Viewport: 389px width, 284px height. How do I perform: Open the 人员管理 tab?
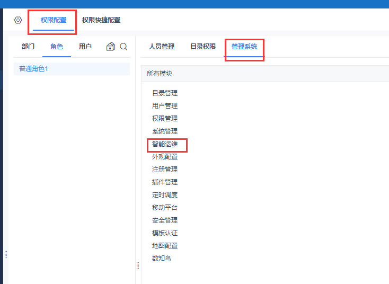click(162, 47)
